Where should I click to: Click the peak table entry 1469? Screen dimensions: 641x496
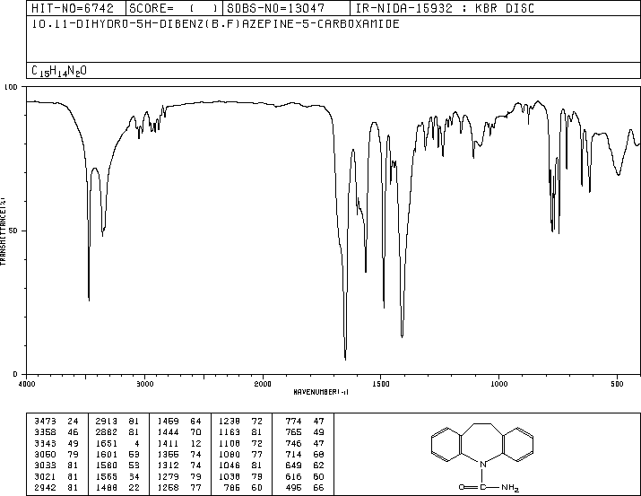(168, 421)
